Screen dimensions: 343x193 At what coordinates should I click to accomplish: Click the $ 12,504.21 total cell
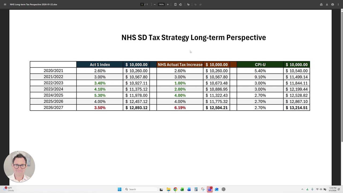(x=217, y=108)
